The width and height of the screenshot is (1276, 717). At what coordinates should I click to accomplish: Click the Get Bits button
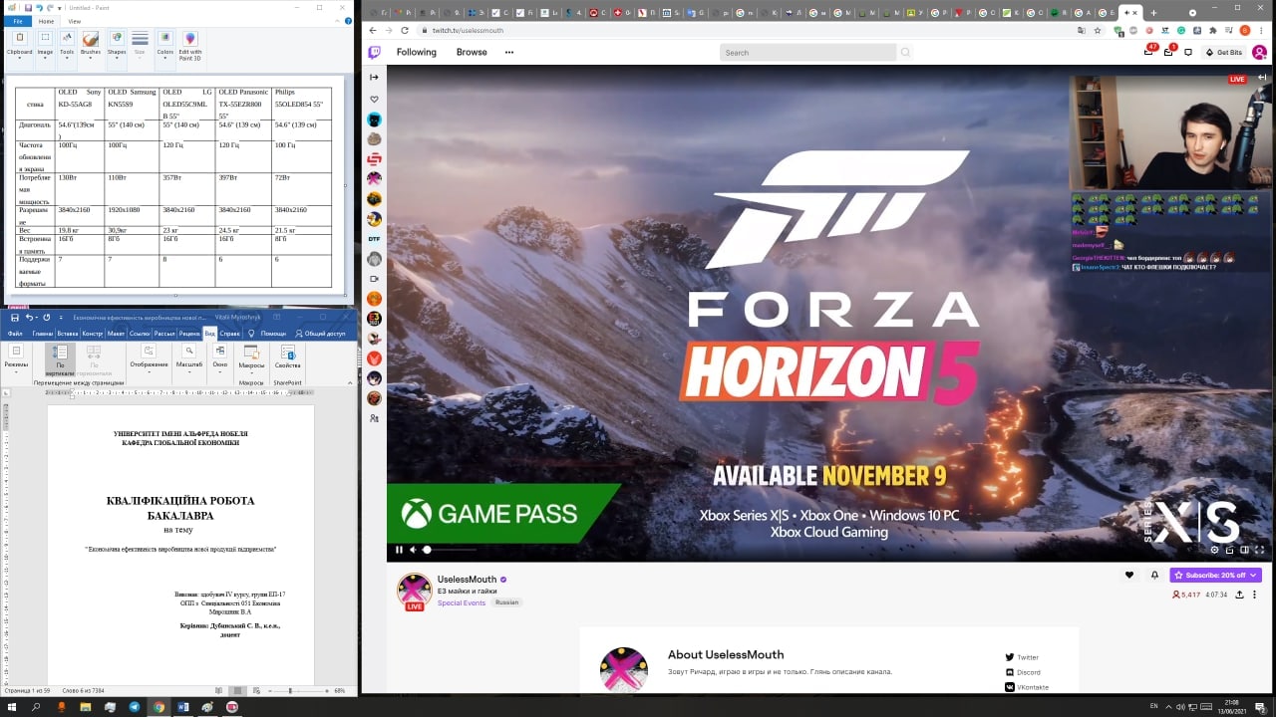pyautogui.click(x=1224, y=52)
